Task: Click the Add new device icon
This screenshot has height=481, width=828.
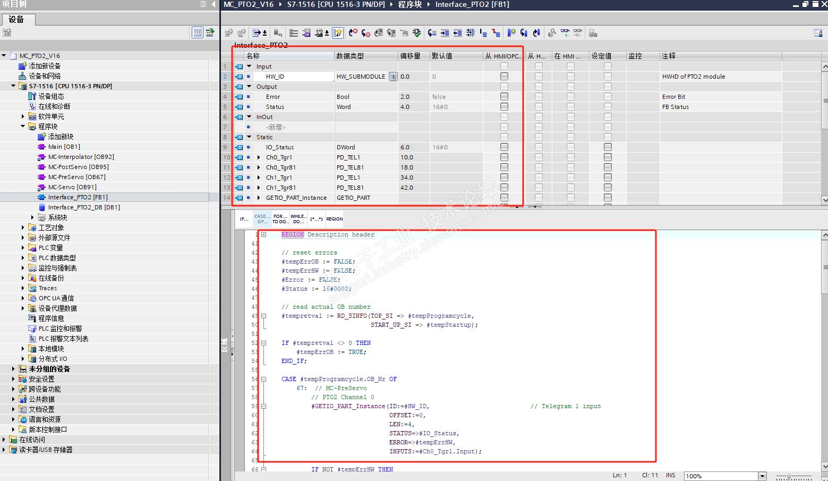Action: tap(22, 66)
